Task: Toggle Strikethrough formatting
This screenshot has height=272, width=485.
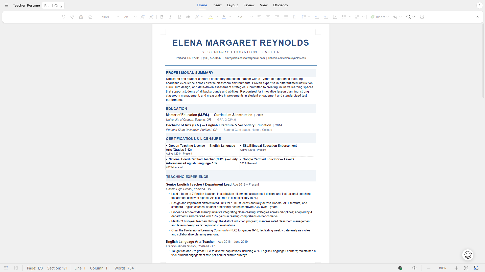Action: pos(188,17)
